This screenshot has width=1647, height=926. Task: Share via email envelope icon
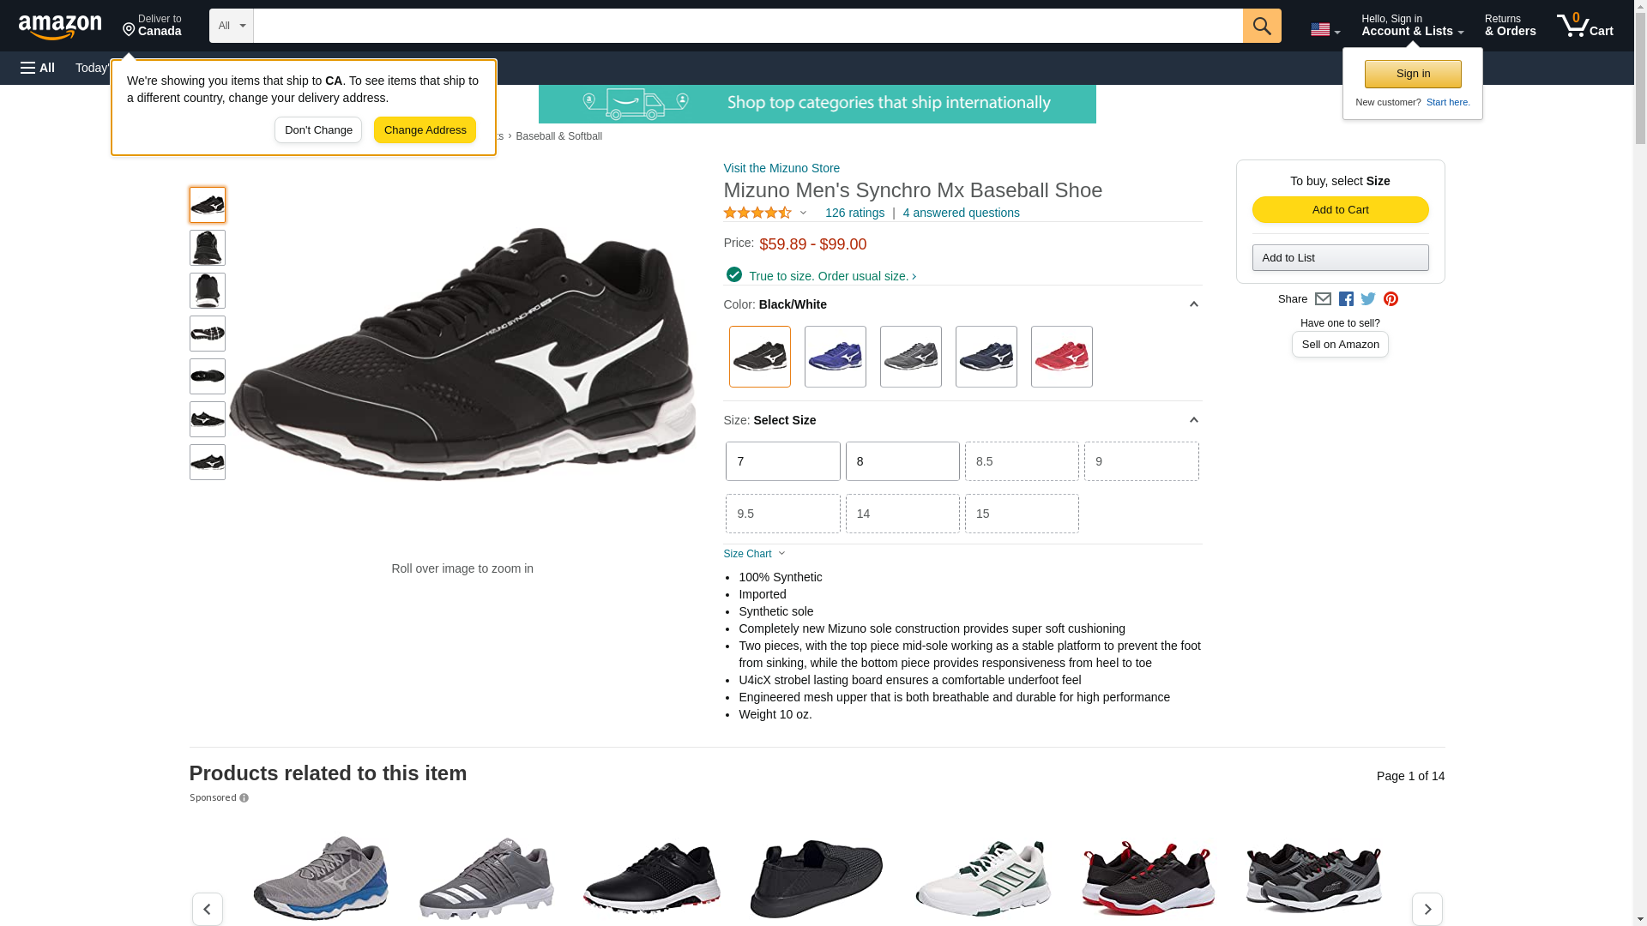click(x=1323, y=299)
